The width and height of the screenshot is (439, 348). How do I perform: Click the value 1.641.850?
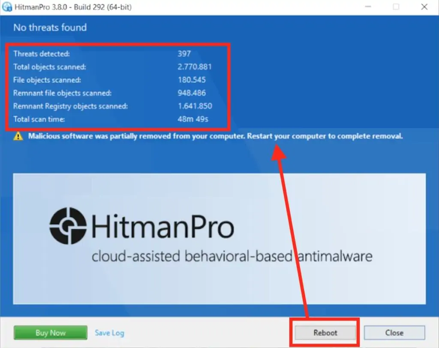(x=195, y=106)
